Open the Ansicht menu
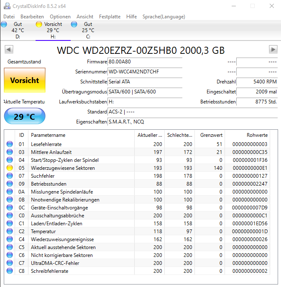 pos(85,17)
